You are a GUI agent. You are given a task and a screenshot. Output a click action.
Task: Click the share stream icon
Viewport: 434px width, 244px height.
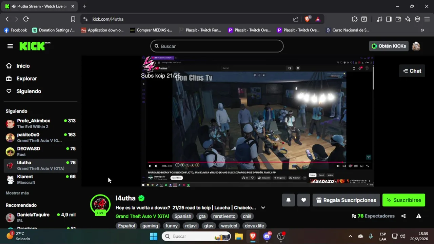click(403, 216)
